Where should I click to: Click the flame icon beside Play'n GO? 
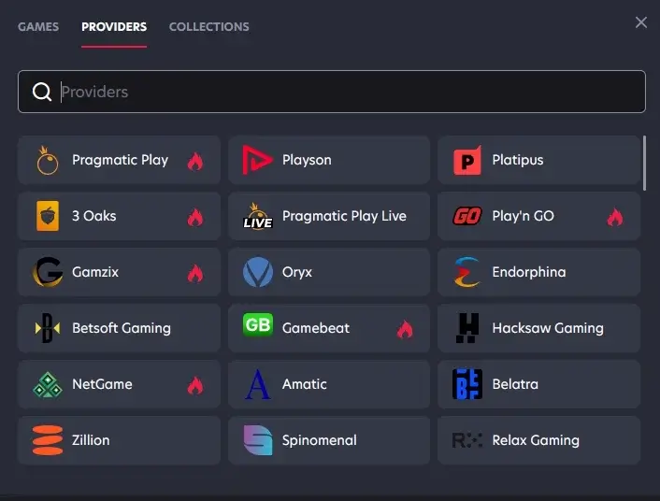pos(615,217)
